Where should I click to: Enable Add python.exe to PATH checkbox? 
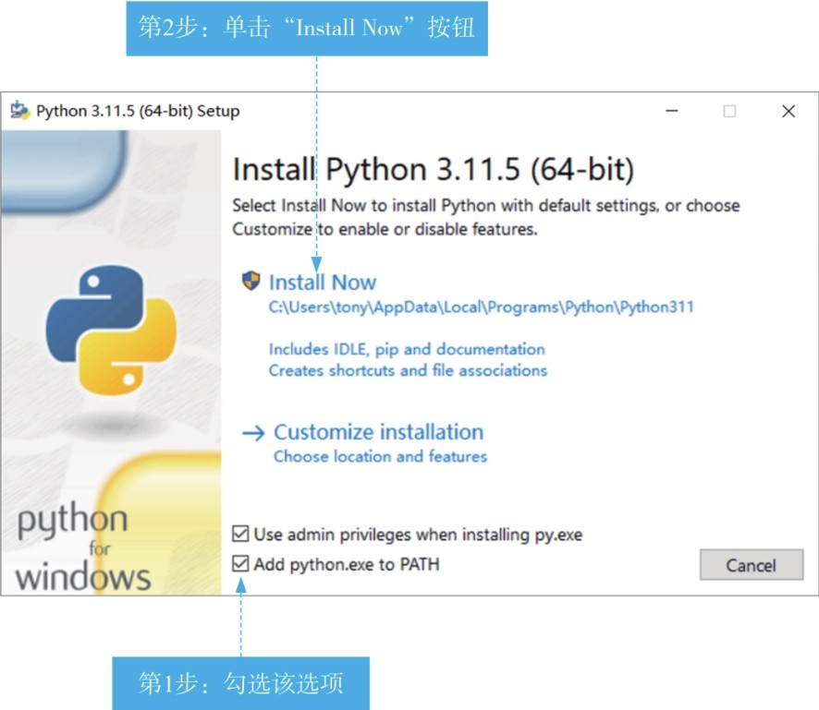pyautogui.click(x=240, y=564)
